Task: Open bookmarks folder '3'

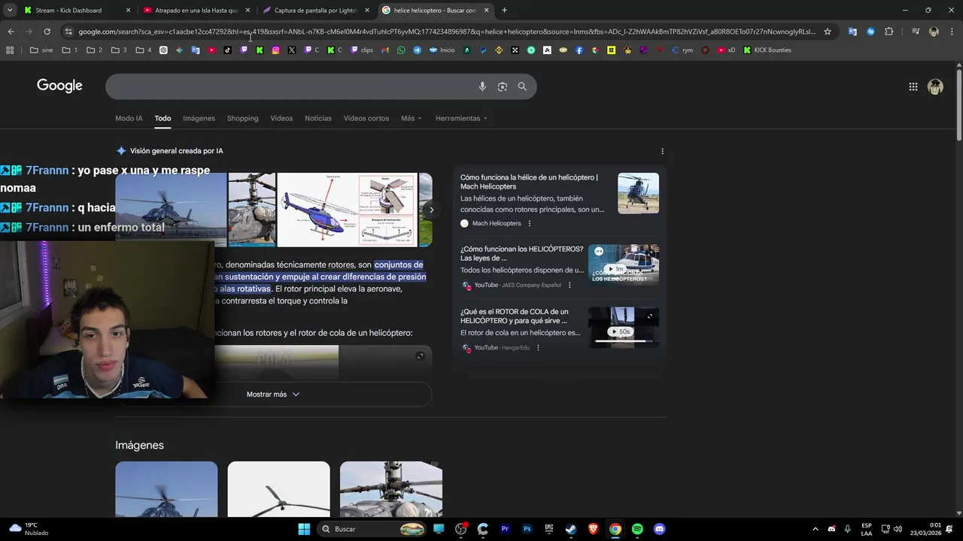Action: [x=119, y=50]
